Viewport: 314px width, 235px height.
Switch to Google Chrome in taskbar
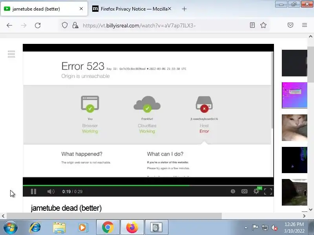[x=108, y=227]
